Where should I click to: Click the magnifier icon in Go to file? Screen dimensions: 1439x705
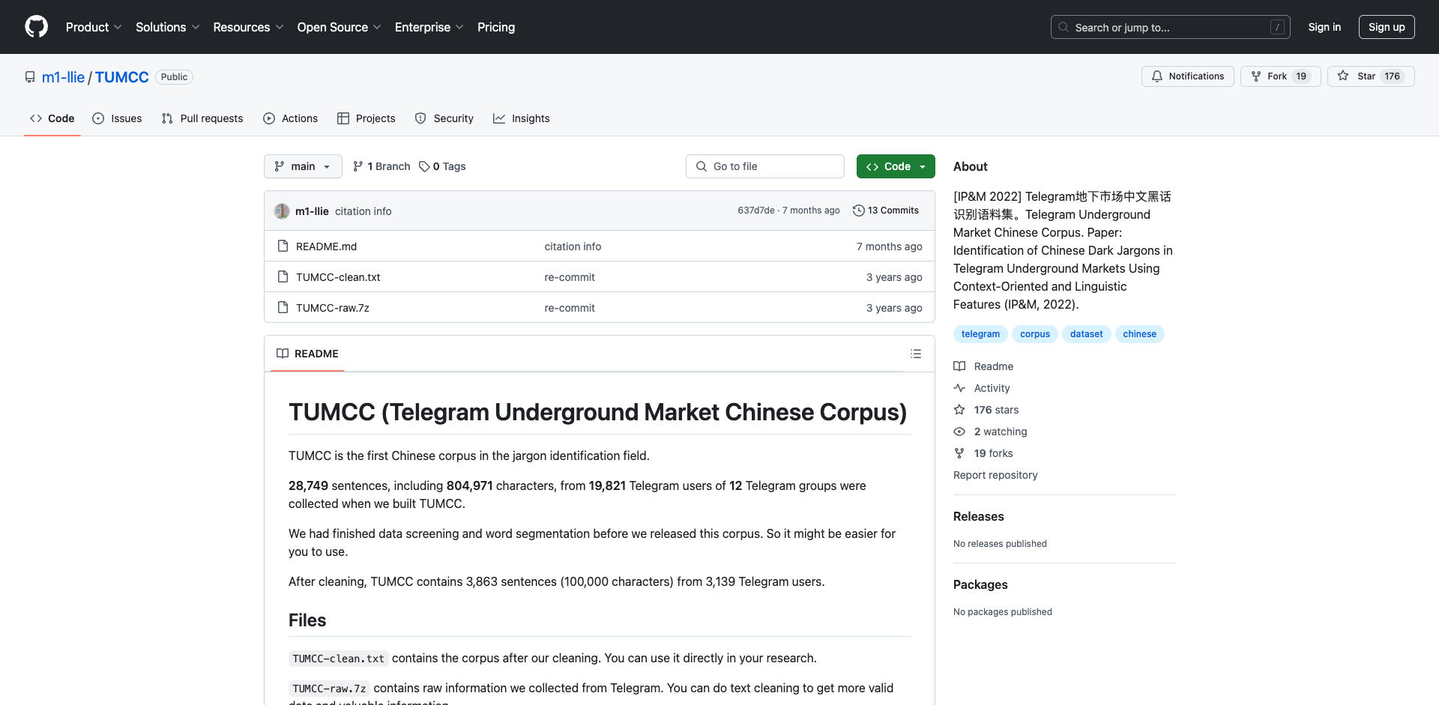point(702,166)
